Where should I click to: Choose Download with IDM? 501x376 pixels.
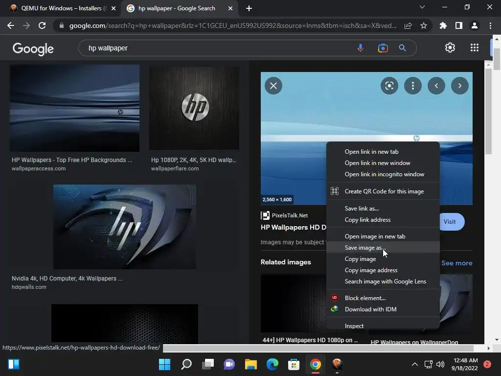tap(383, 309)
